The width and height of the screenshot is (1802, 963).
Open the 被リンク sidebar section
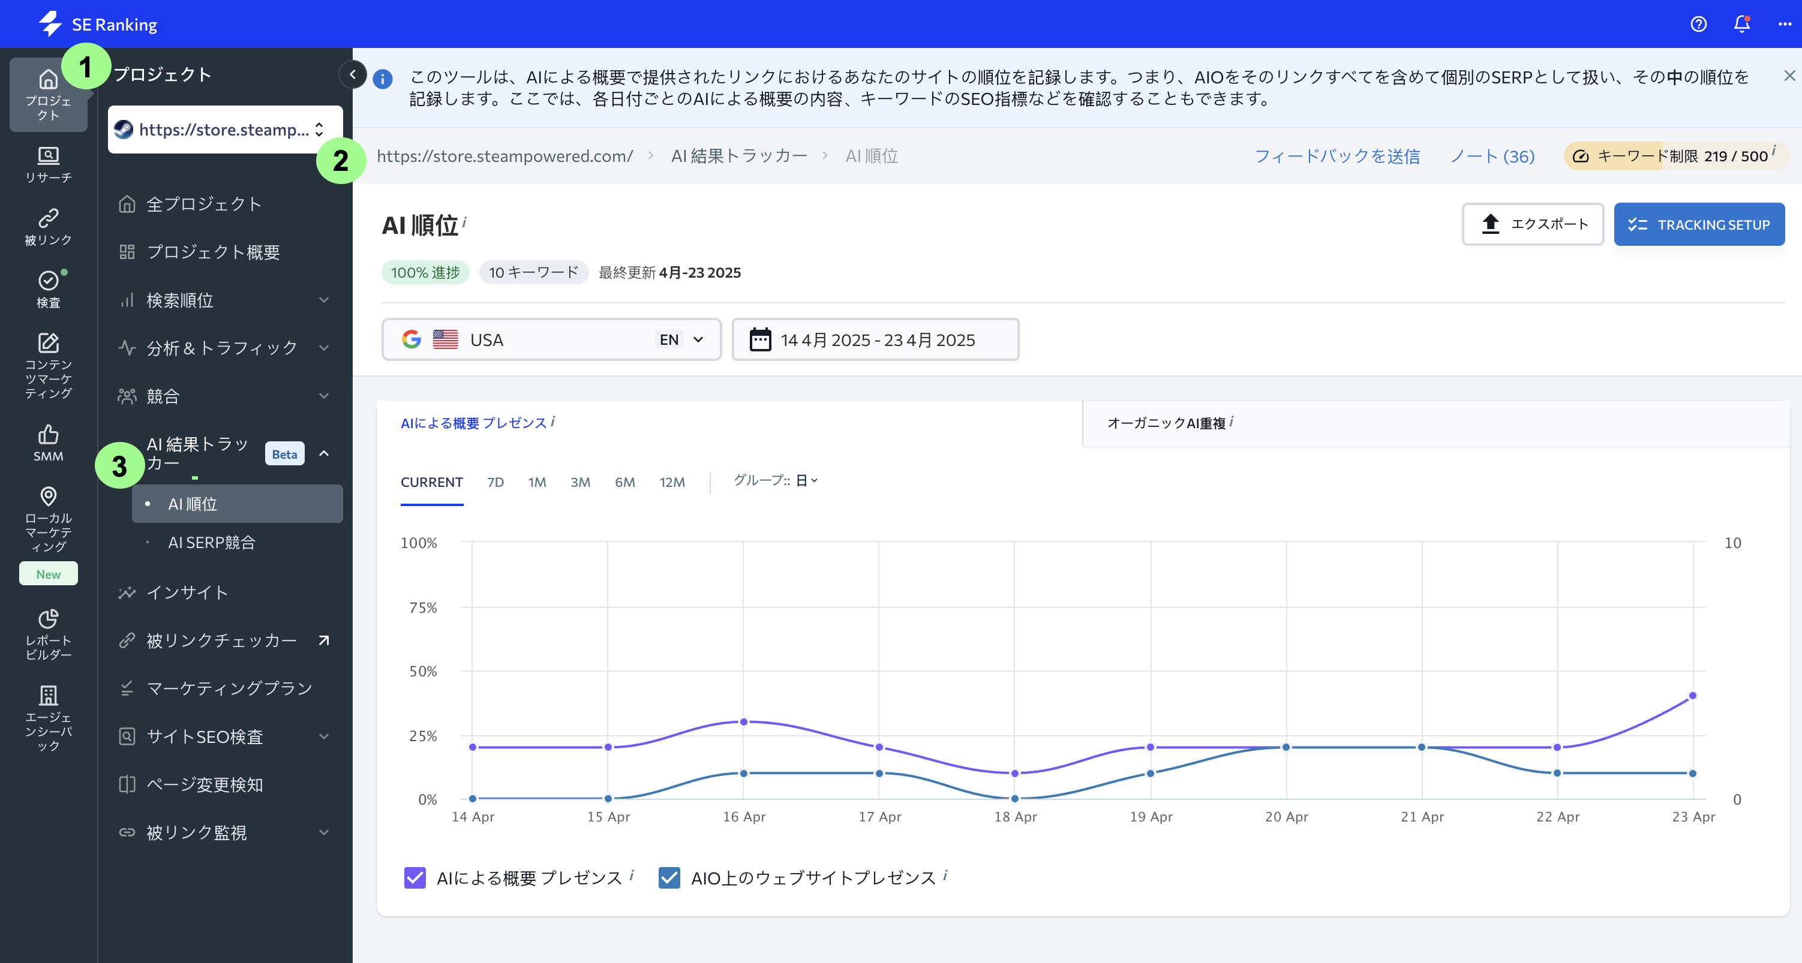pos(48,227)
